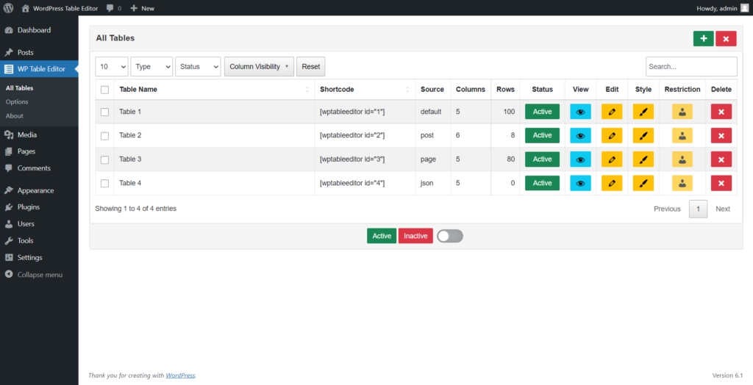Viewport: 753px width, 385px height.
Task: Click the bulk red Inactive button
Action: [415, 236]
